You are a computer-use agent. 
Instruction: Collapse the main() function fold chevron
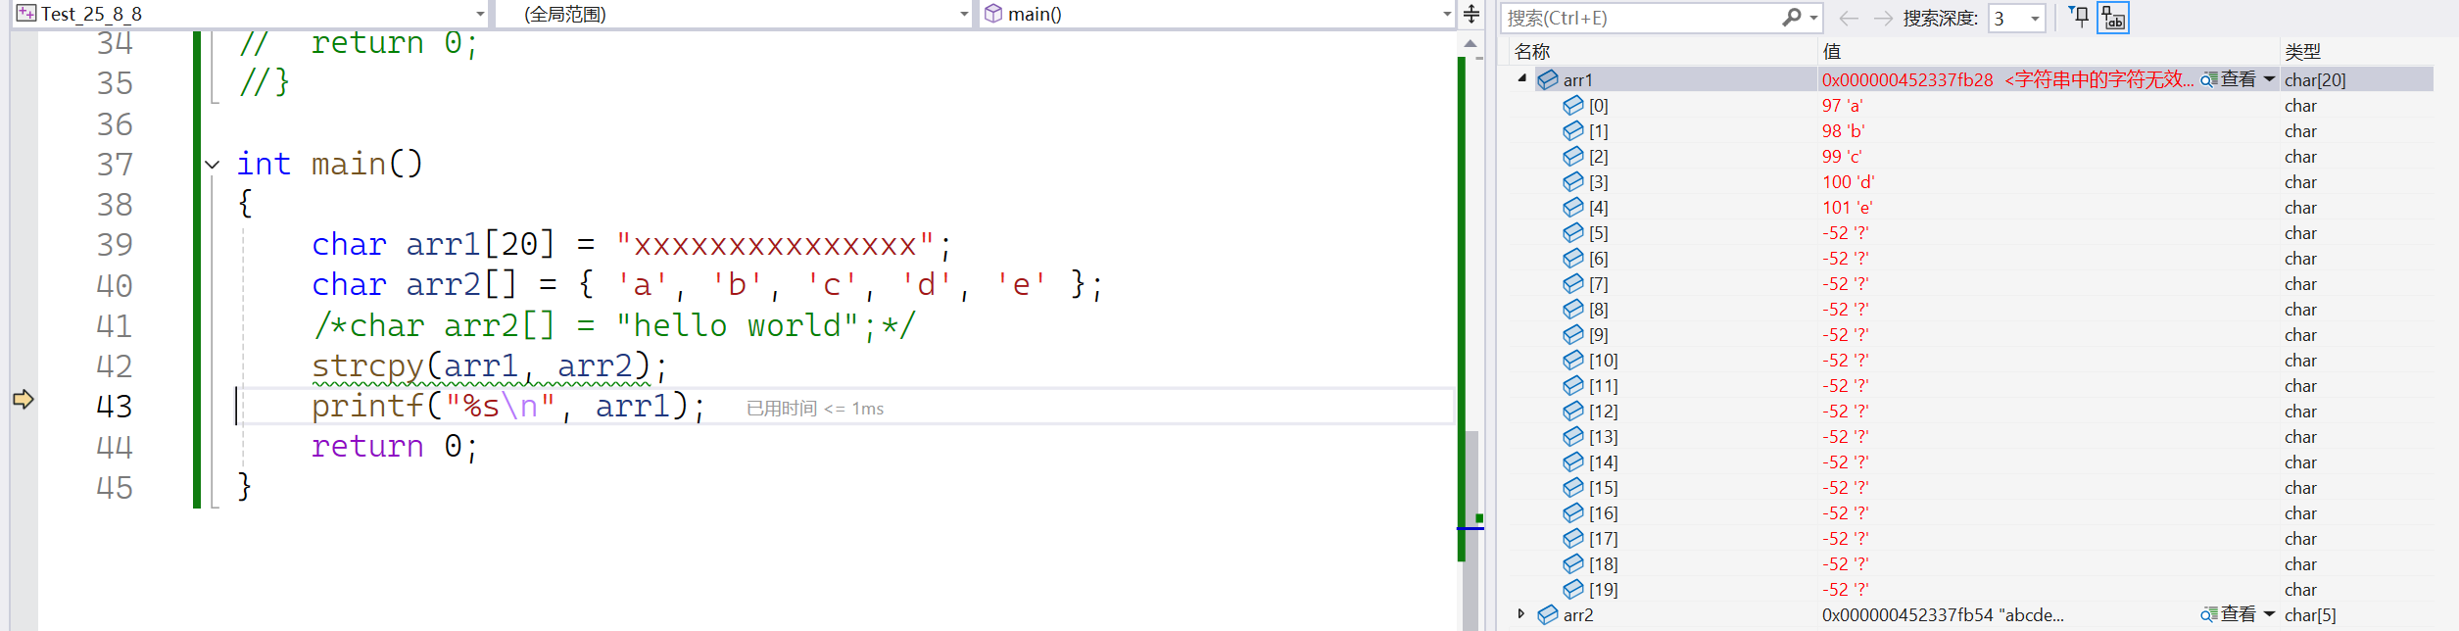pos(212,165)
